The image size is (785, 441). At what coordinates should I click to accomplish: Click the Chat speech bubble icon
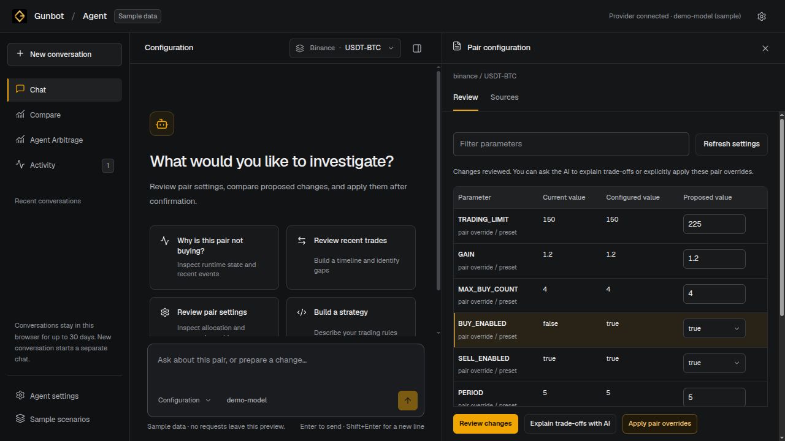[20, 89]
